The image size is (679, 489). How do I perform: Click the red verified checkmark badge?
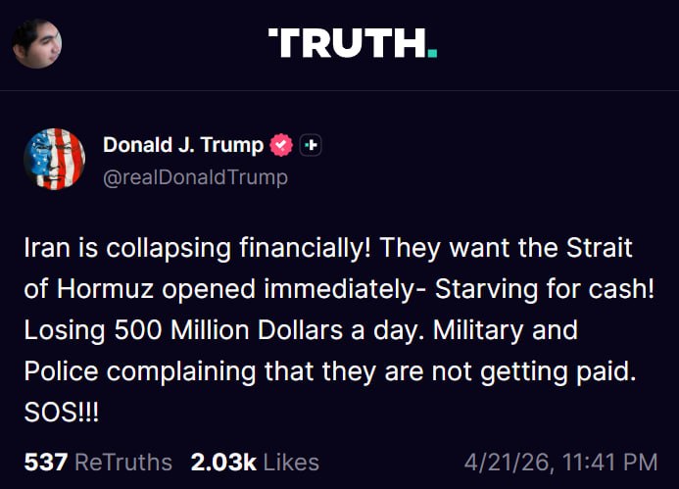click(281, 145)
